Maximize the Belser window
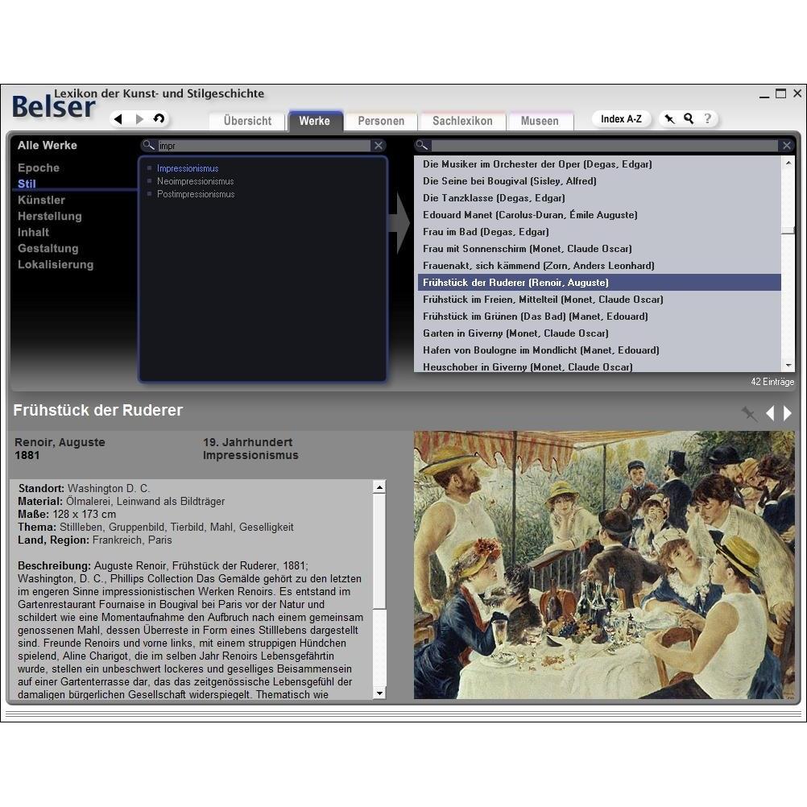 (x=780, y=93)
